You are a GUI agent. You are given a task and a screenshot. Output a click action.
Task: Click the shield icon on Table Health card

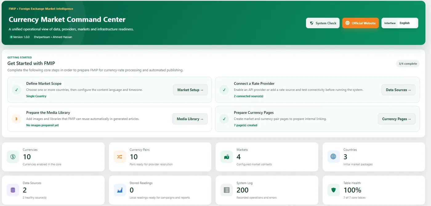pyautogui.click(x=333, y=190)
